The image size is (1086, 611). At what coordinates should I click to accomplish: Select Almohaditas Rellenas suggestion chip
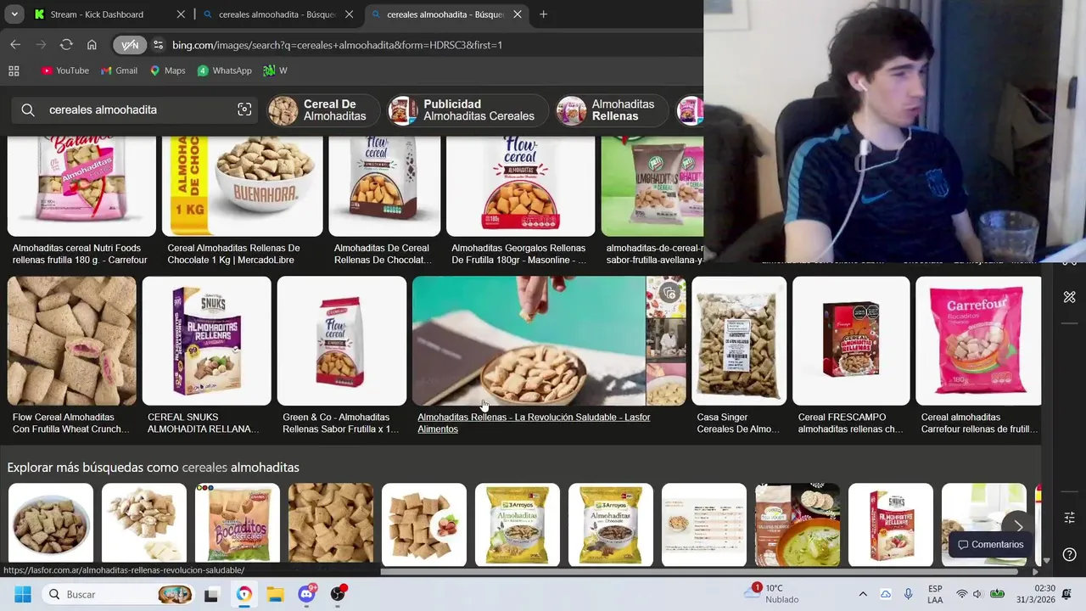612,110
